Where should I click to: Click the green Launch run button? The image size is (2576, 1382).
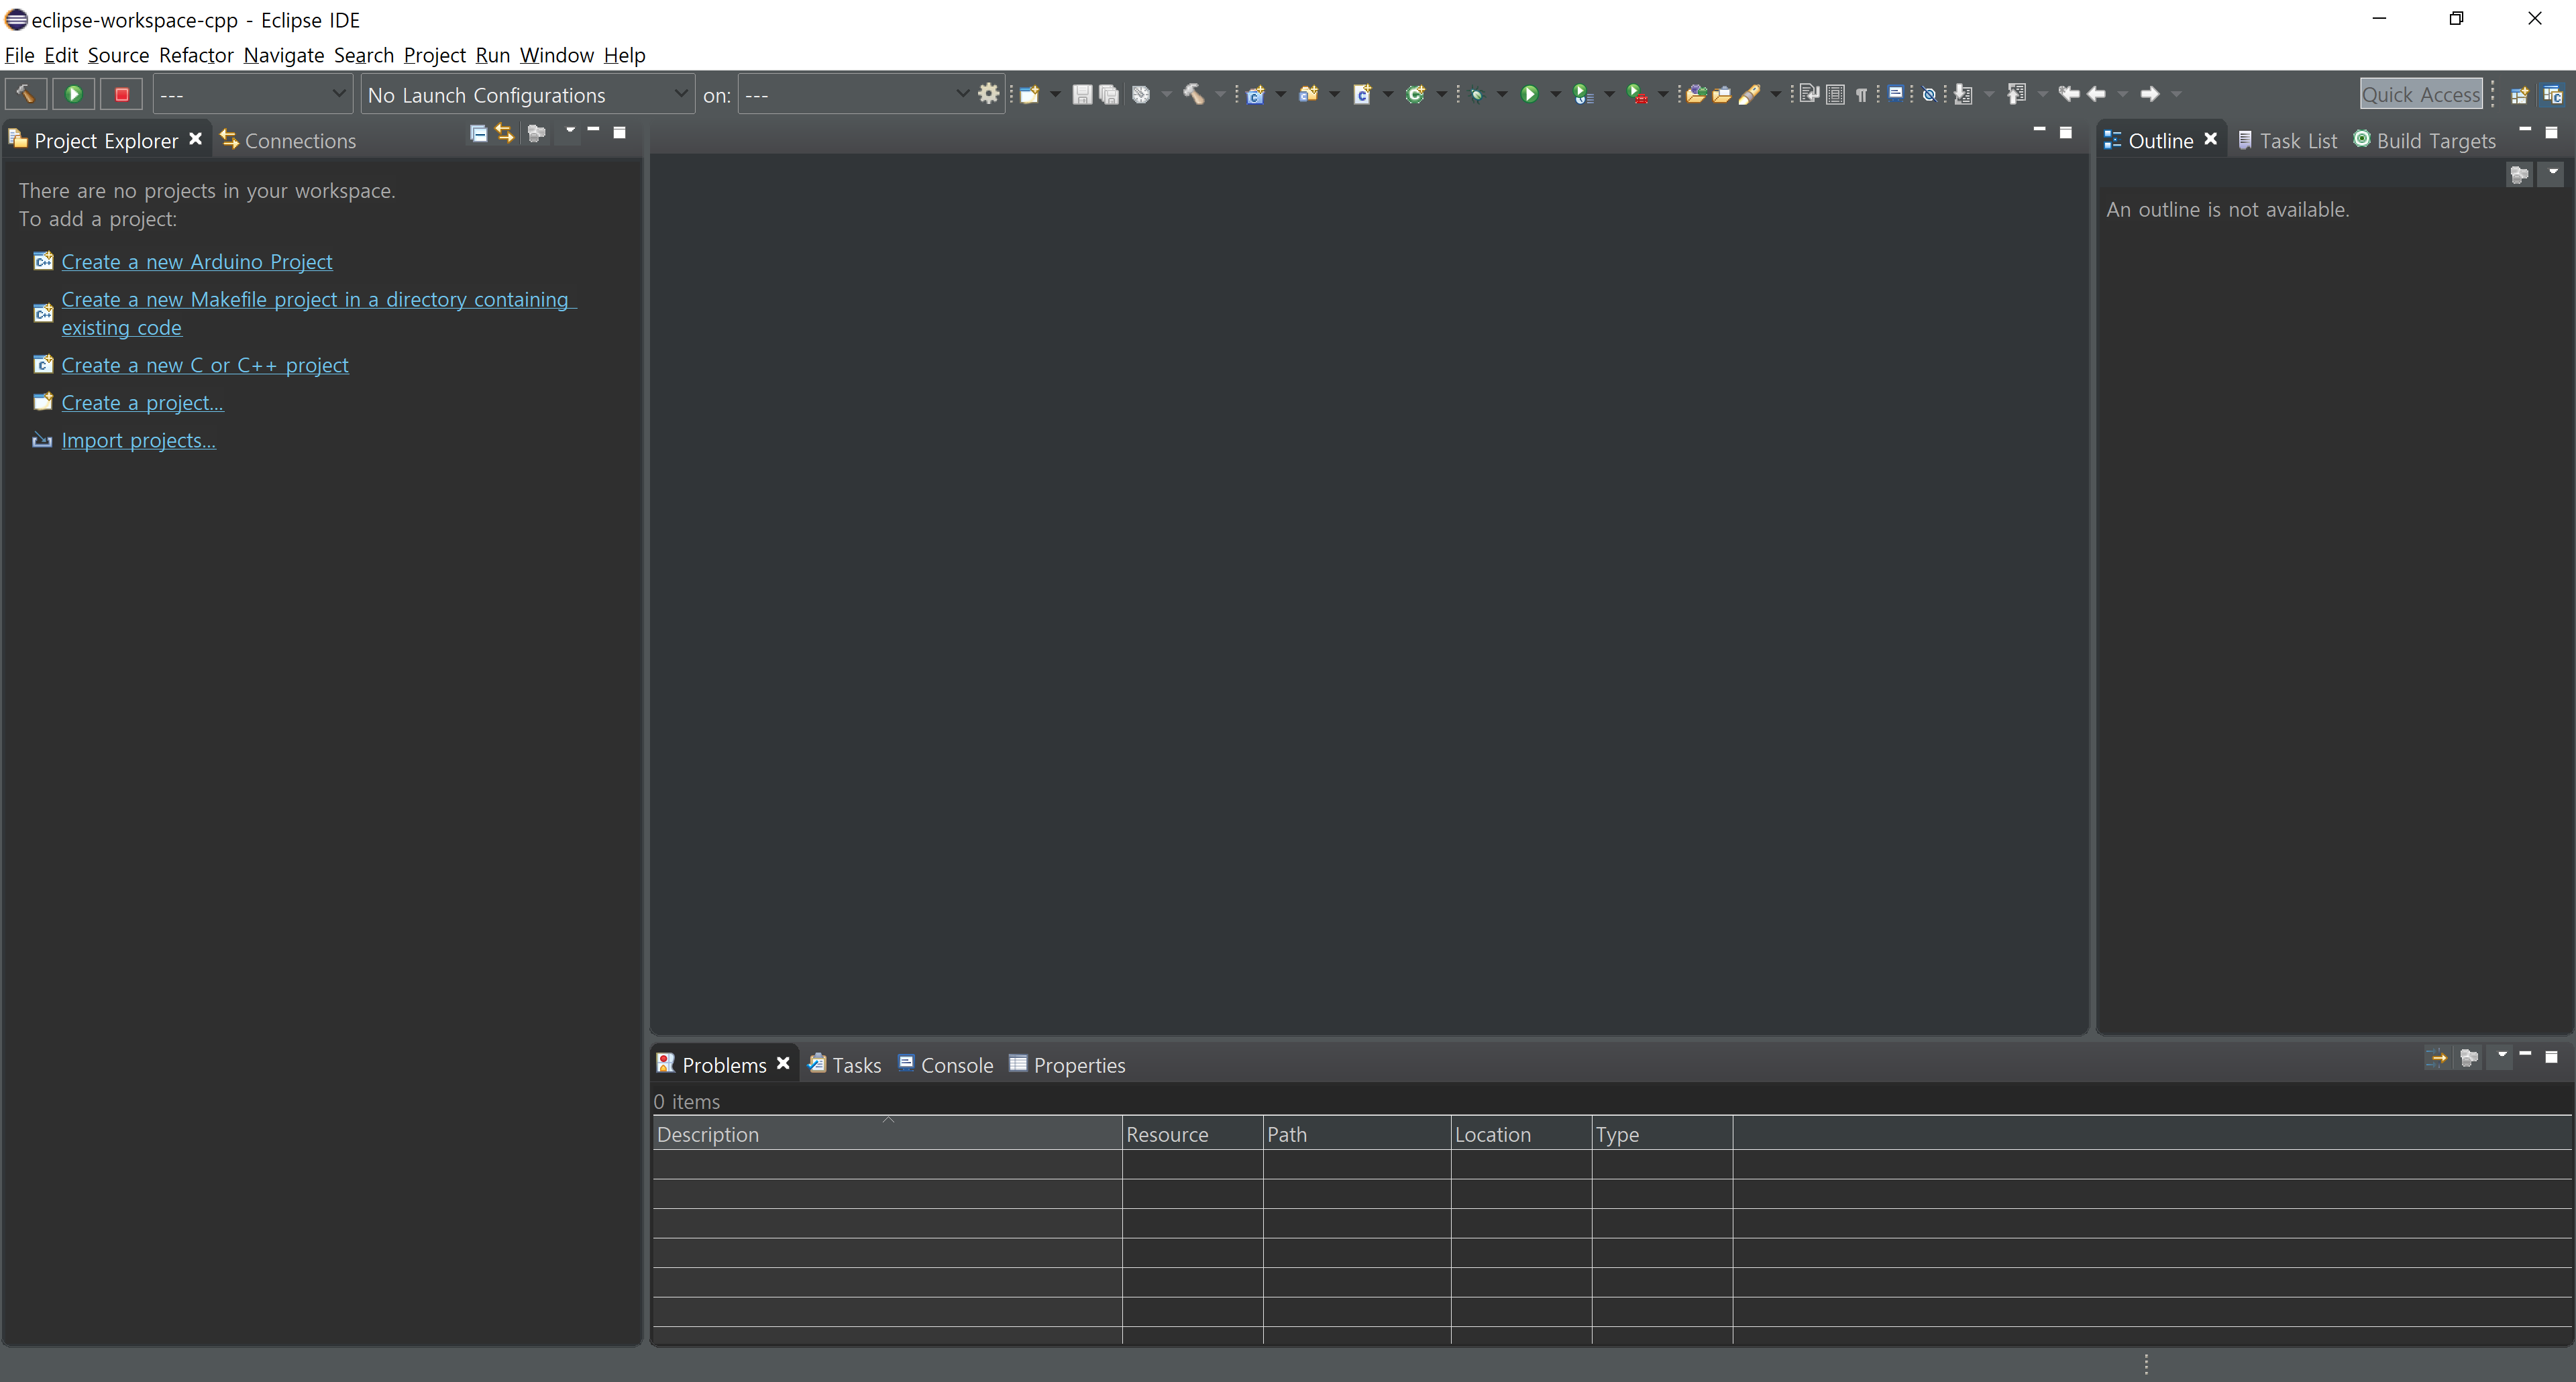click(x=74, y=94)
